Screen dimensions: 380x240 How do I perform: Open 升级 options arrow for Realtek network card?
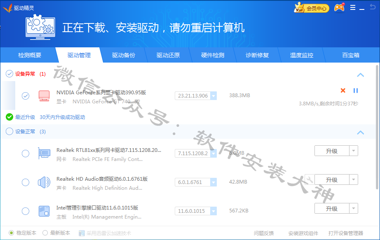pos(354,151)
